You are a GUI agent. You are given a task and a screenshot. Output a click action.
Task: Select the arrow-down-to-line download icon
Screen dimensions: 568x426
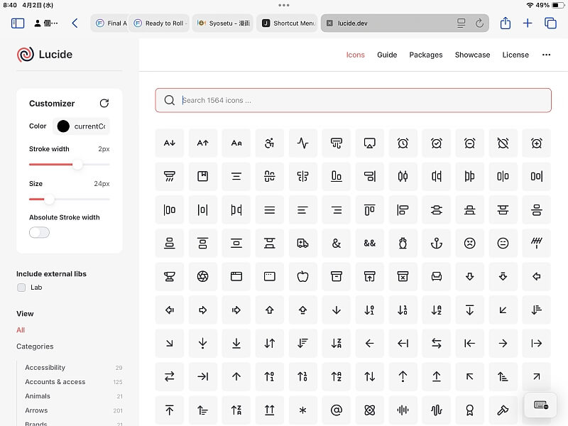236,343
